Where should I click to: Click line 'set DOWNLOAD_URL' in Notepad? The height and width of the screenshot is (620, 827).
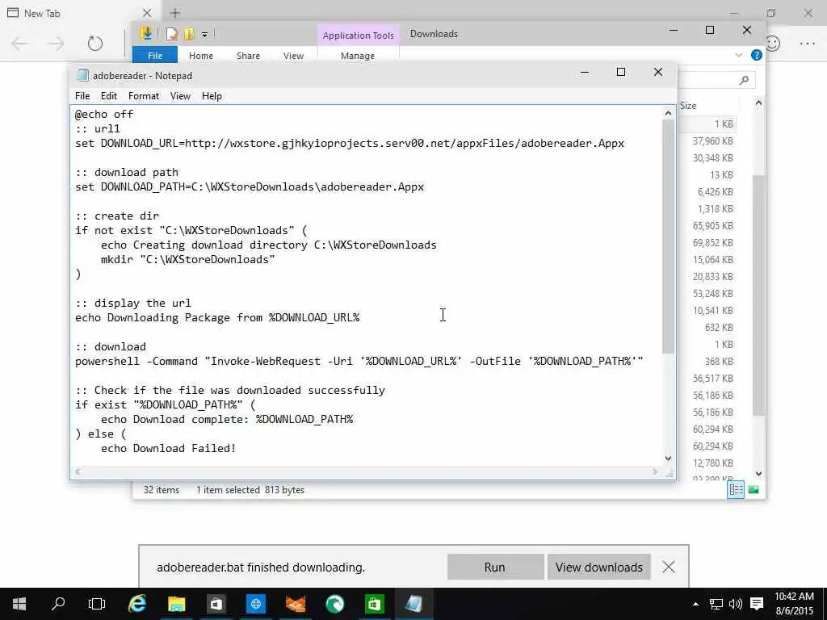[350, 144]
